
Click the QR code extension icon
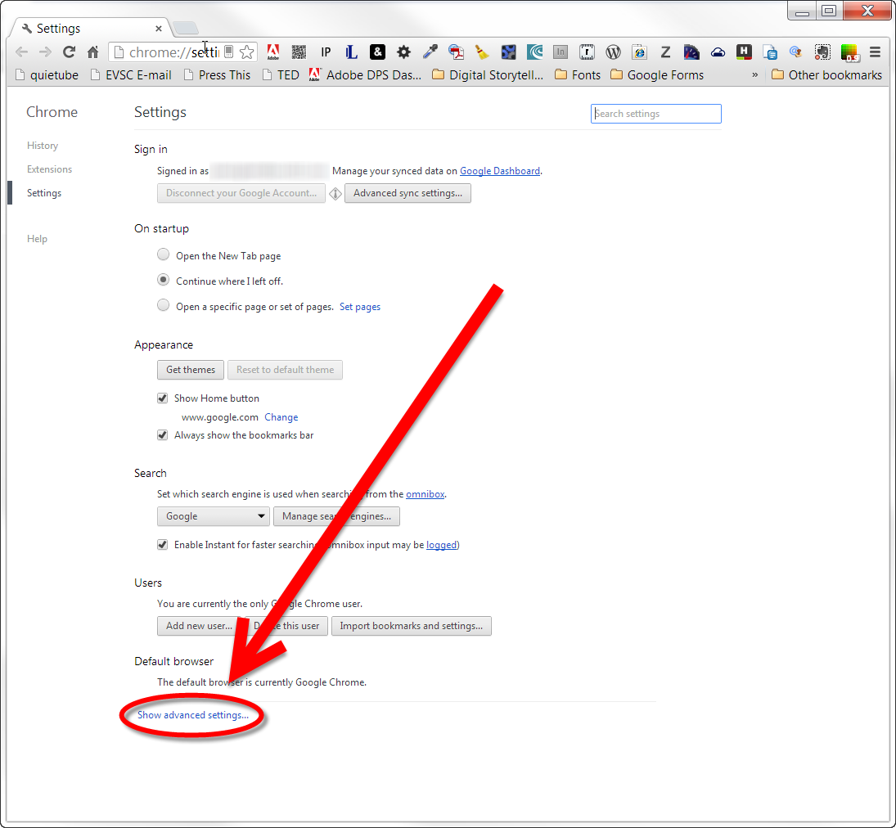pyautogui.click(x=299, y=52)
